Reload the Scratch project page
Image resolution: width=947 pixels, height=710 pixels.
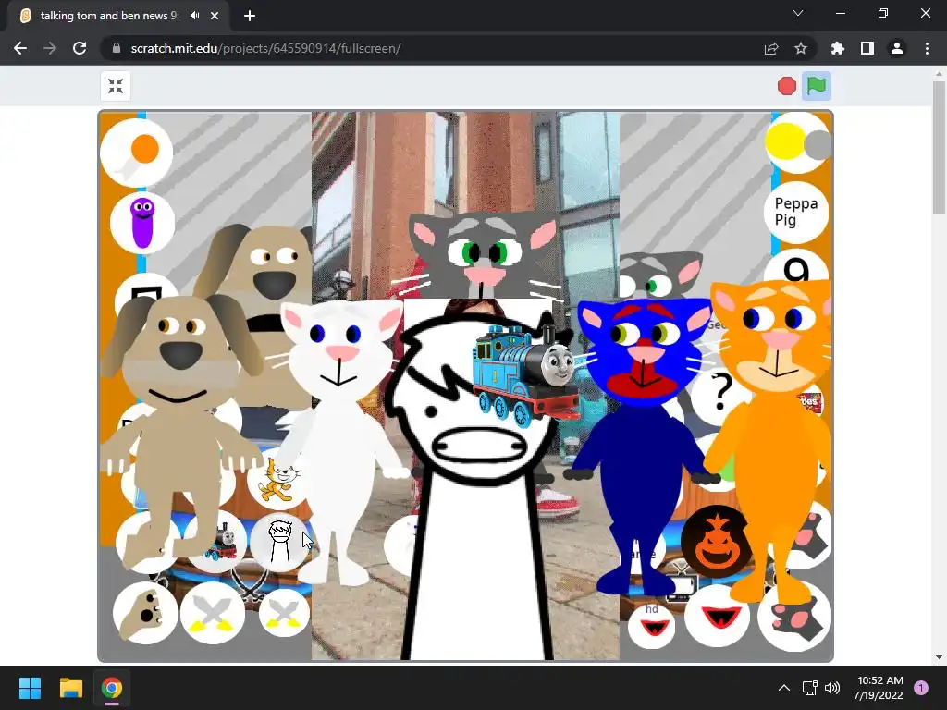[80, 48]
